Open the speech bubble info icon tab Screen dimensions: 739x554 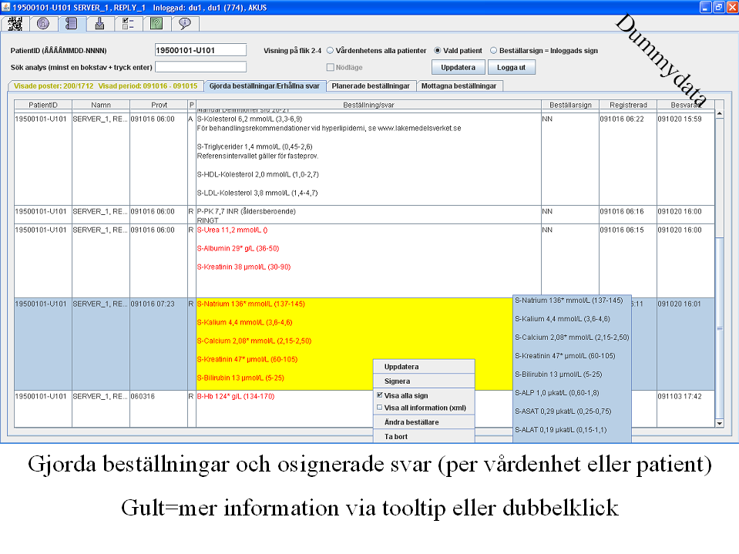tap(185, 24)
